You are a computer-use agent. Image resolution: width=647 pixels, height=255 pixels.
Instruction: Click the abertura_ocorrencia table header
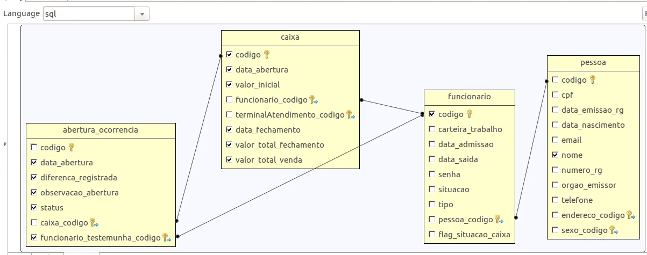point(101,130)
